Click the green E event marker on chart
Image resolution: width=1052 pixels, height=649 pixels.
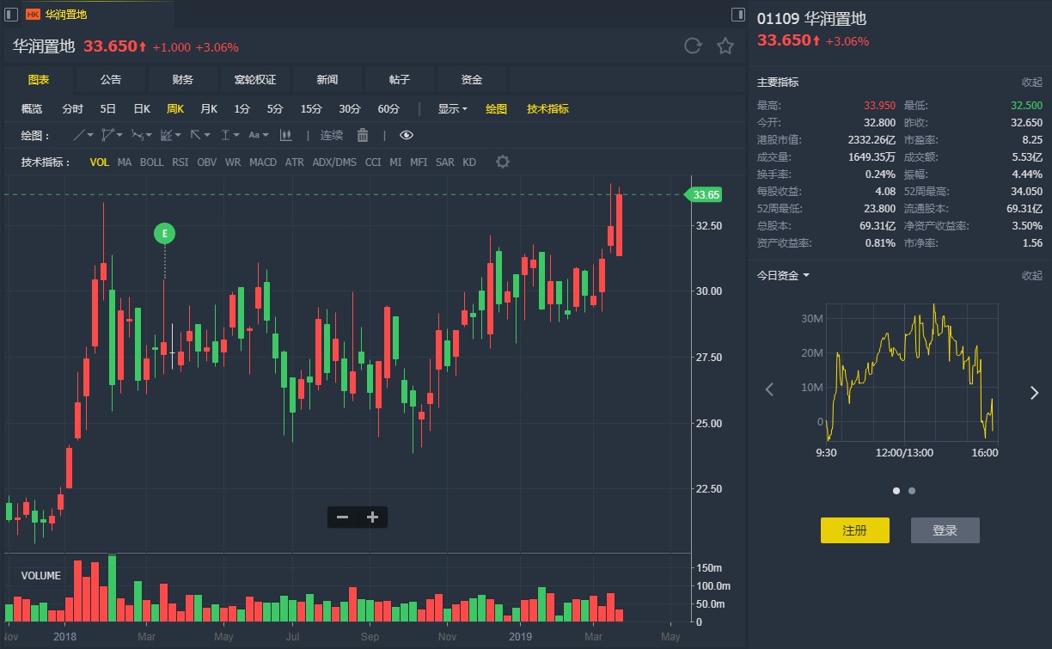[164, 233]
